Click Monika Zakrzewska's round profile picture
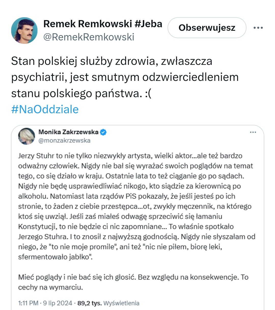 [26, 136]
